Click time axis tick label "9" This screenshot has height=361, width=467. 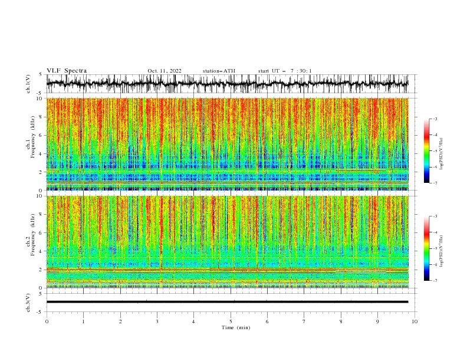tap(377, 321)
